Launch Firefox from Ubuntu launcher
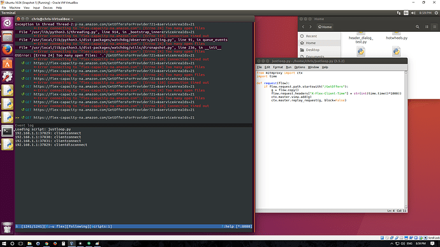Viewport: 440px width, 247px height. [7, 50]
